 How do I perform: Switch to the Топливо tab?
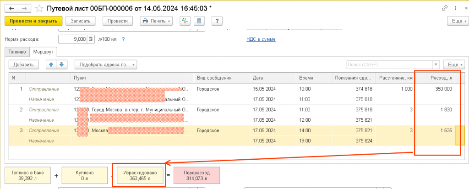(x=17, y=52)
